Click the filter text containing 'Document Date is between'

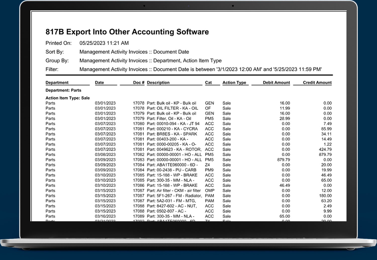coord(201,69)
